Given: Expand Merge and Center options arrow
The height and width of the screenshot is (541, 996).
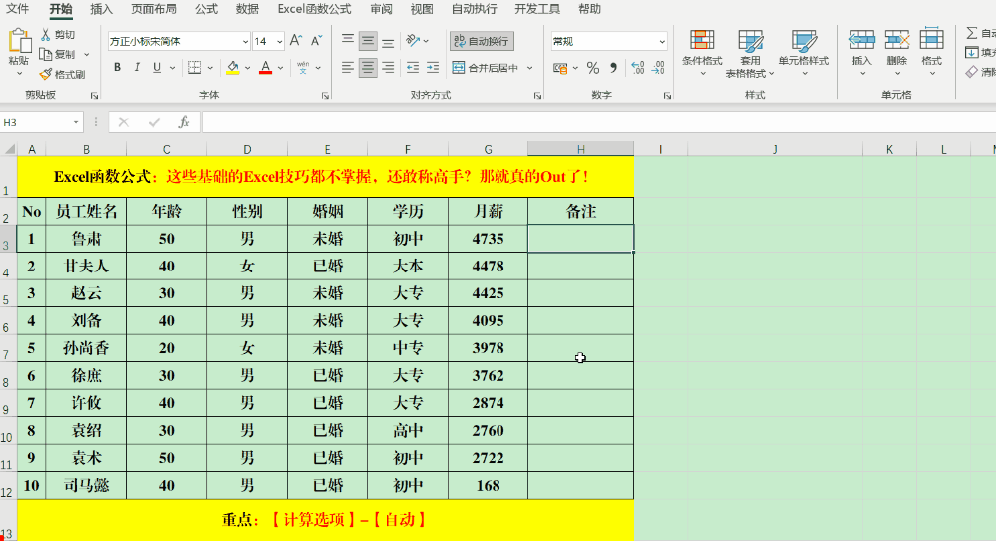Looking at the screenshot, I should click(x=530, y=67).
